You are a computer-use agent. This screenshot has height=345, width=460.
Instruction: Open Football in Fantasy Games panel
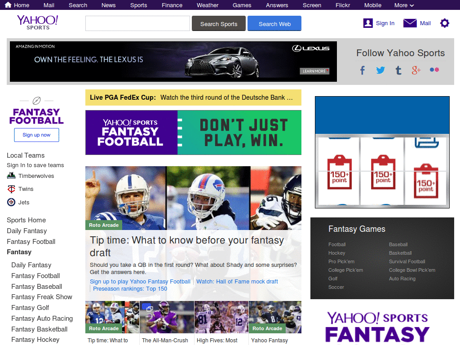pyautogui.click(x=337, y=244)
